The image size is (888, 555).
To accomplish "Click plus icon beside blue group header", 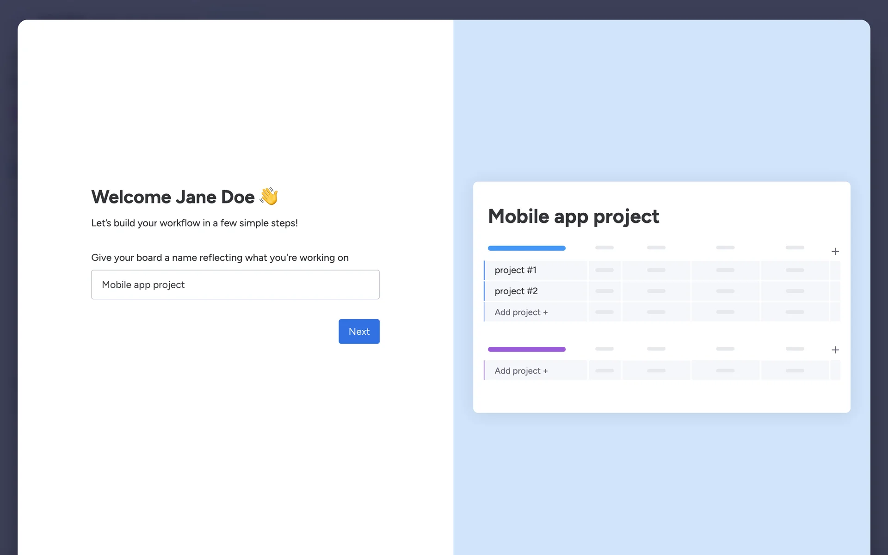I will pyautogui.click(x=835, y=252).
